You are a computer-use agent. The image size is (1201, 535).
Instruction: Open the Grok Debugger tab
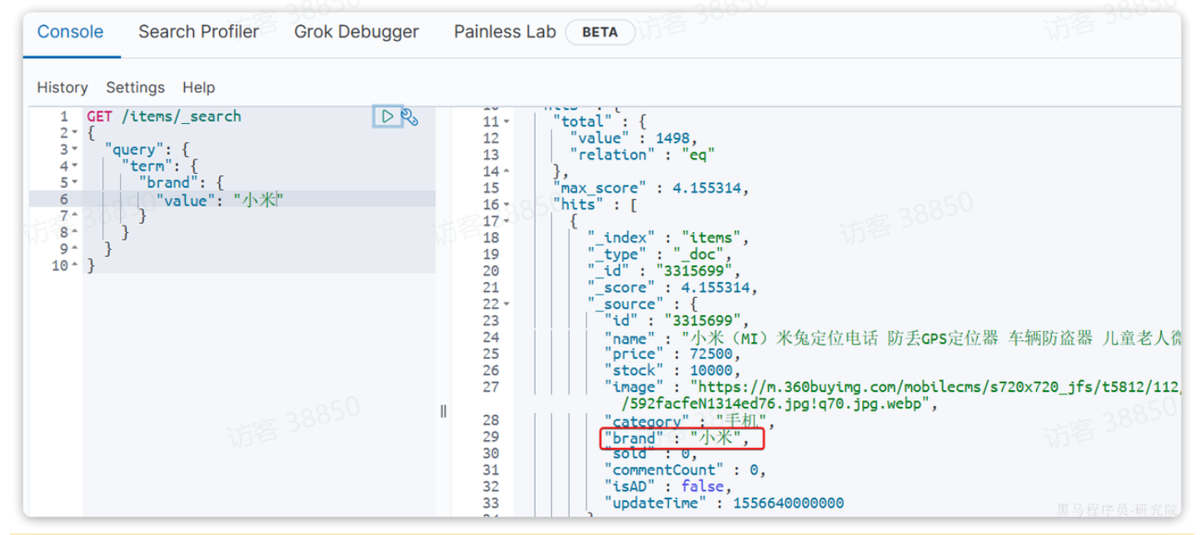[x=356, y=32]
